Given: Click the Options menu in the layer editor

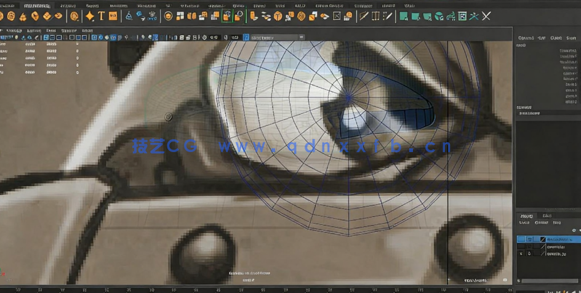Looking at the screenshot, I should pos(542,223).
